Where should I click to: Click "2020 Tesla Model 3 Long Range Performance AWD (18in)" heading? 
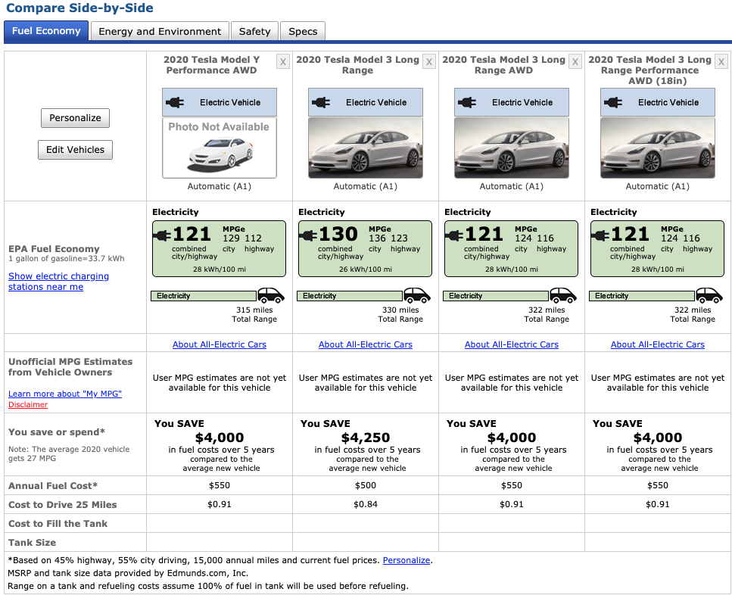point(649,70)
